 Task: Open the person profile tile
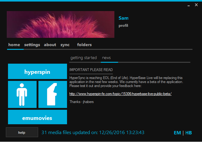[x=22, y=94]
